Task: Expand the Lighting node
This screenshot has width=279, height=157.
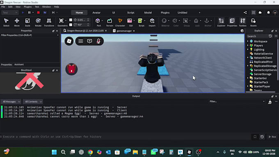Action: (x=248, y=50)
